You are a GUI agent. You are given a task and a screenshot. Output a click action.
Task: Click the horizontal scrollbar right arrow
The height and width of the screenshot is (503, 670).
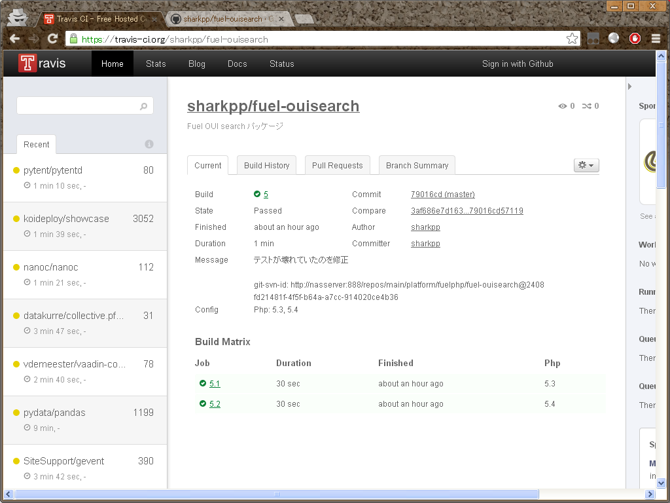pyautogui.click(x=650, y=494)
